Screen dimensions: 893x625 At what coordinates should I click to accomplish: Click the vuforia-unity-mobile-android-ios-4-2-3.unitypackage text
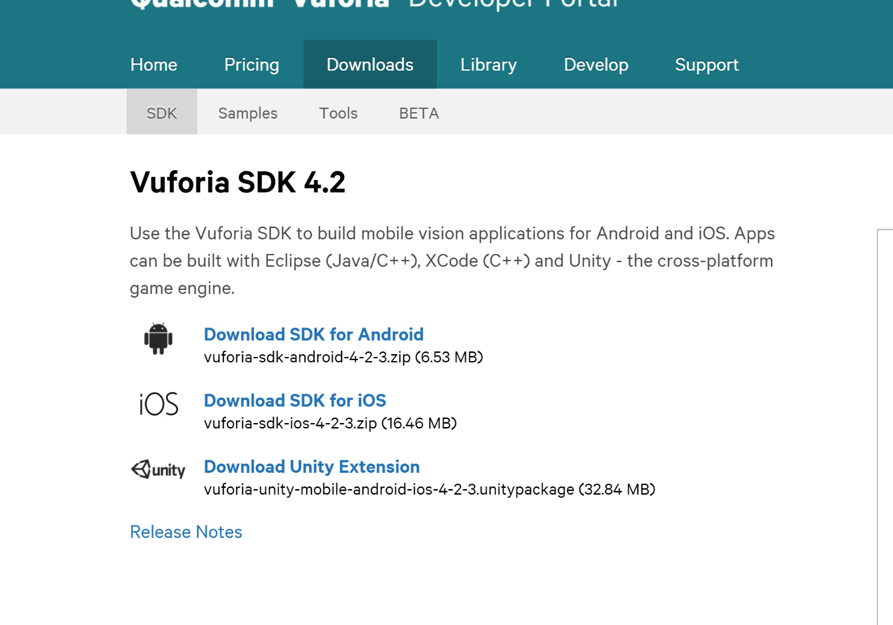coord(389,489)
